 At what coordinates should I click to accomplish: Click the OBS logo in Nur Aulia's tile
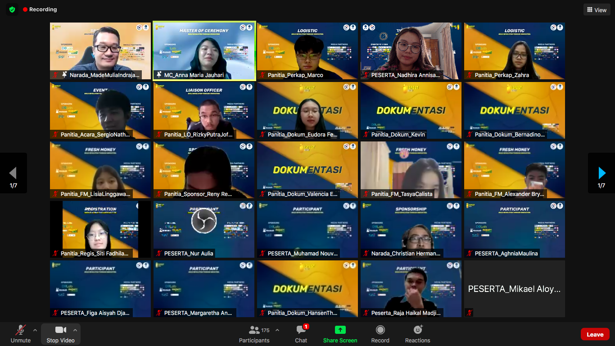pyautogui.click(x=204, y=221)
